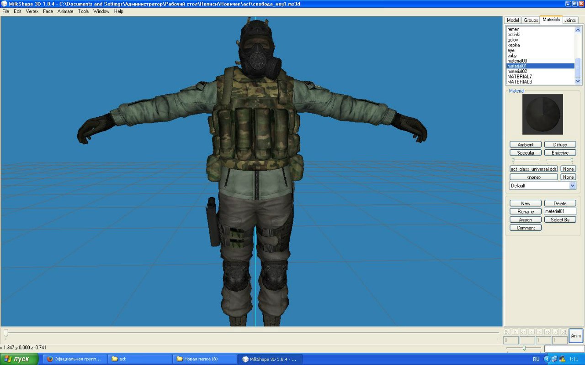Open the Animate menu

tap(65, 11)
